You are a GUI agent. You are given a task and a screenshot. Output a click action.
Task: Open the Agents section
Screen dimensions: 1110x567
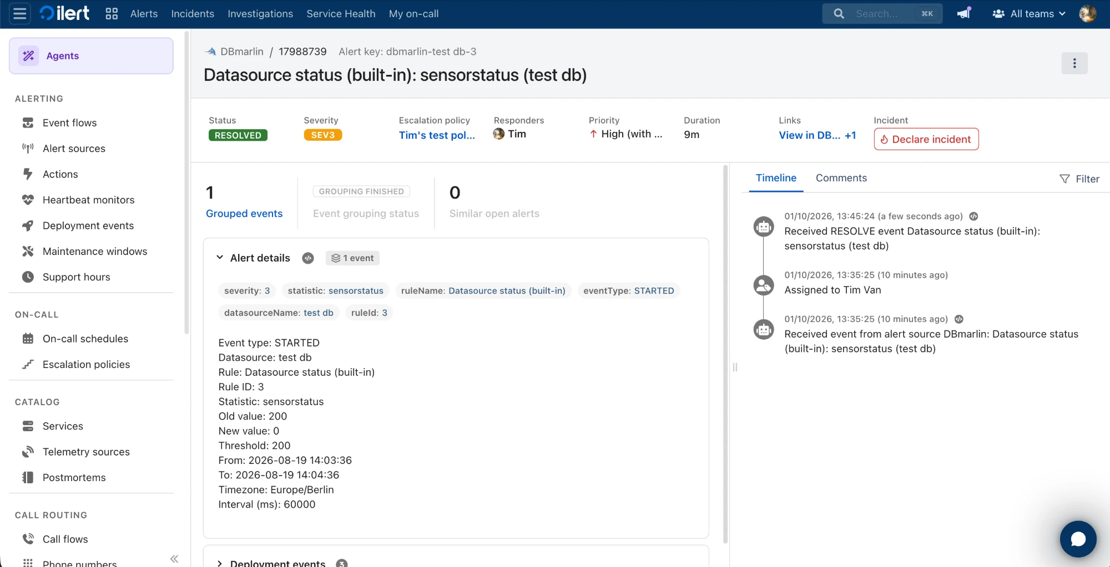[x=91, y=56]
